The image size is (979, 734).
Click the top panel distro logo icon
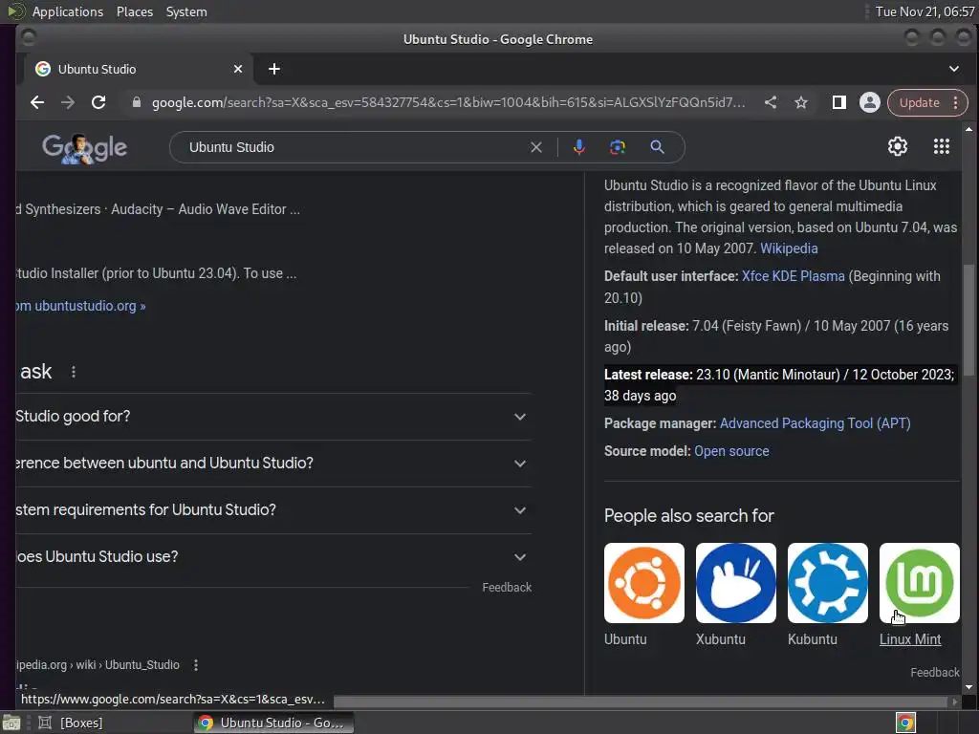[15, 11]
